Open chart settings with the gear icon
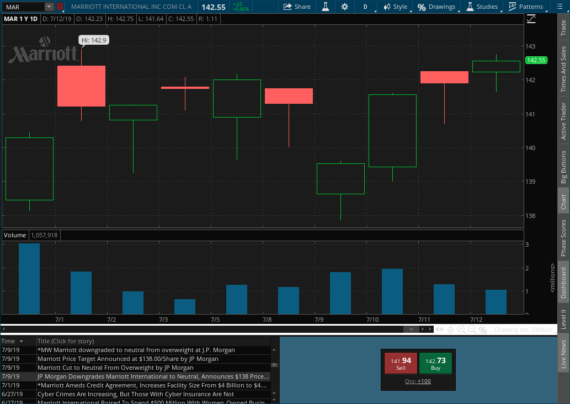570x404 pixels. click(x=344, y=7)
